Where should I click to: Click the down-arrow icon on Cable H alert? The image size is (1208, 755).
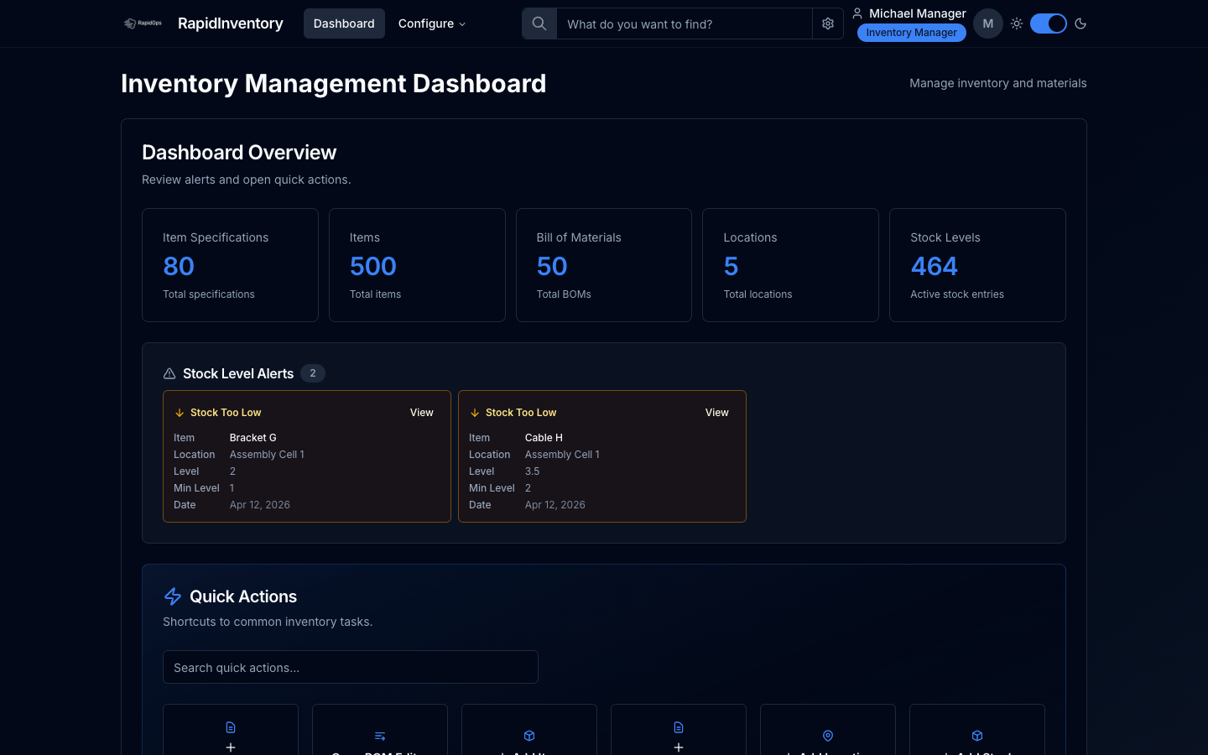click(475, 413)
